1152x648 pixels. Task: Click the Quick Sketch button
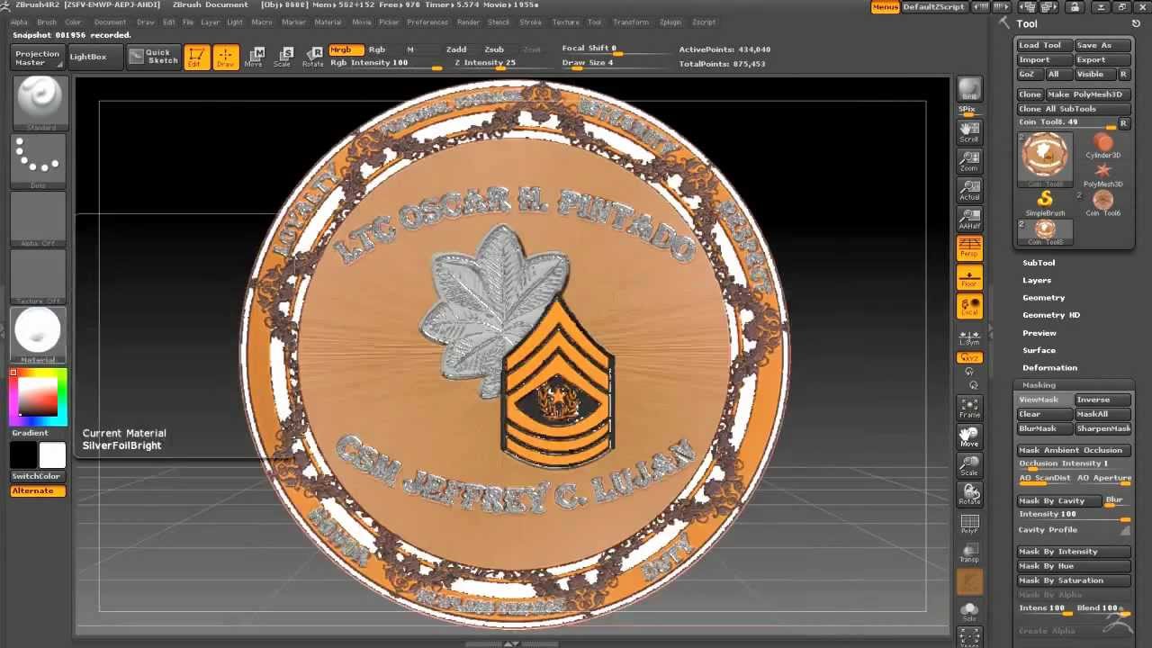tap(154, 57)
